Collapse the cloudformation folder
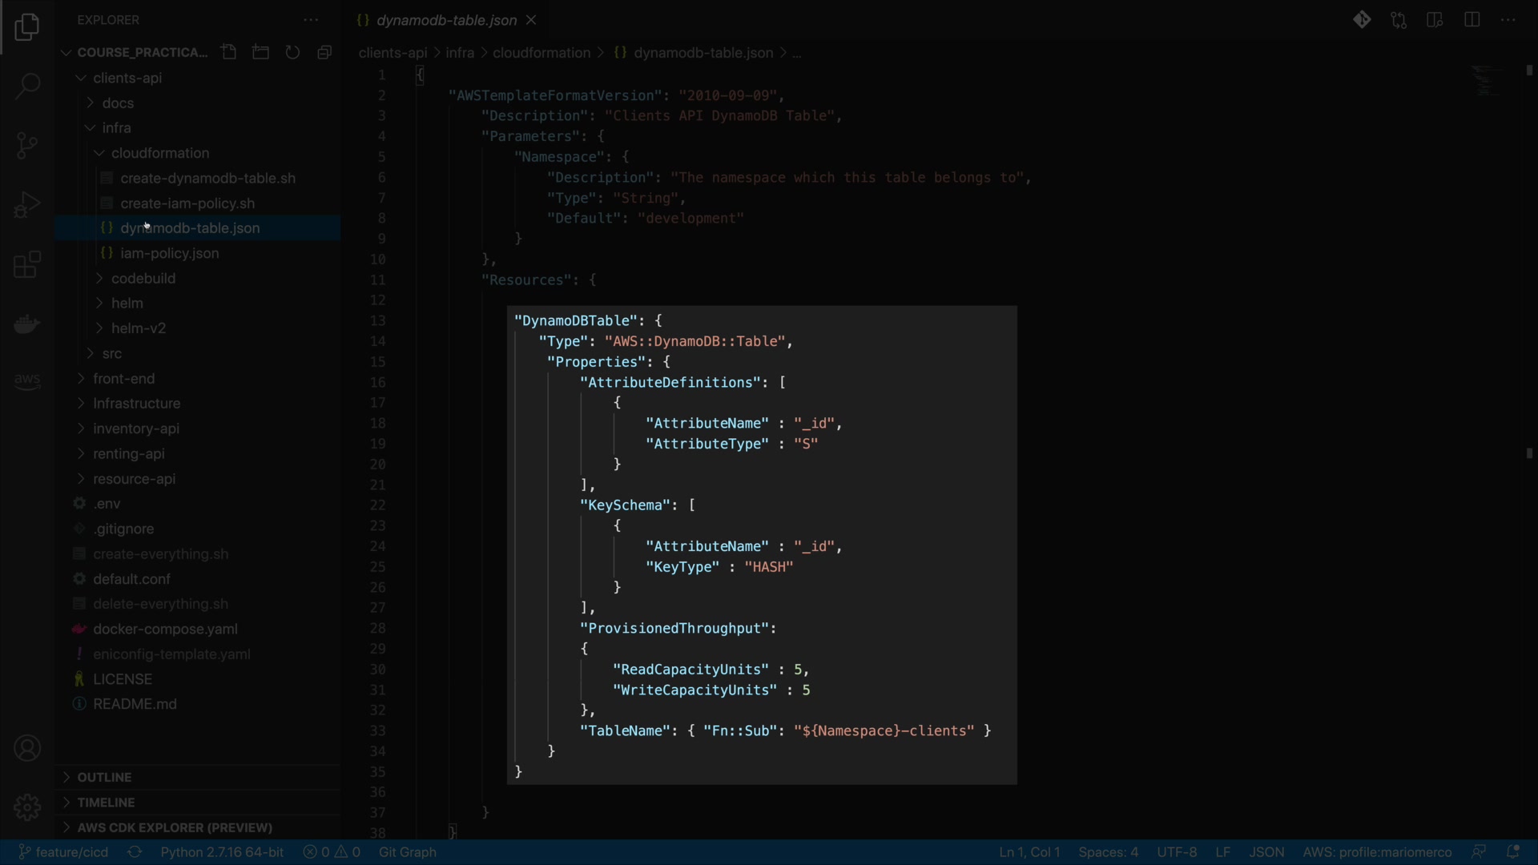This screenshot has width=1538, height=865. (160, 153)
